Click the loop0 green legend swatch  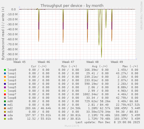(5, 70)
